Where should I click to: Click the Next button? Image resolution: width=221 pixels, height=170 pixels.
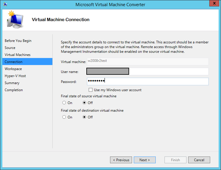tap(145, 160)
